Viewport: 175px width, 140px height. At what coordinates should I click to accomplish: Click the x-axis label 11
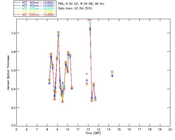tap(78, 129)
